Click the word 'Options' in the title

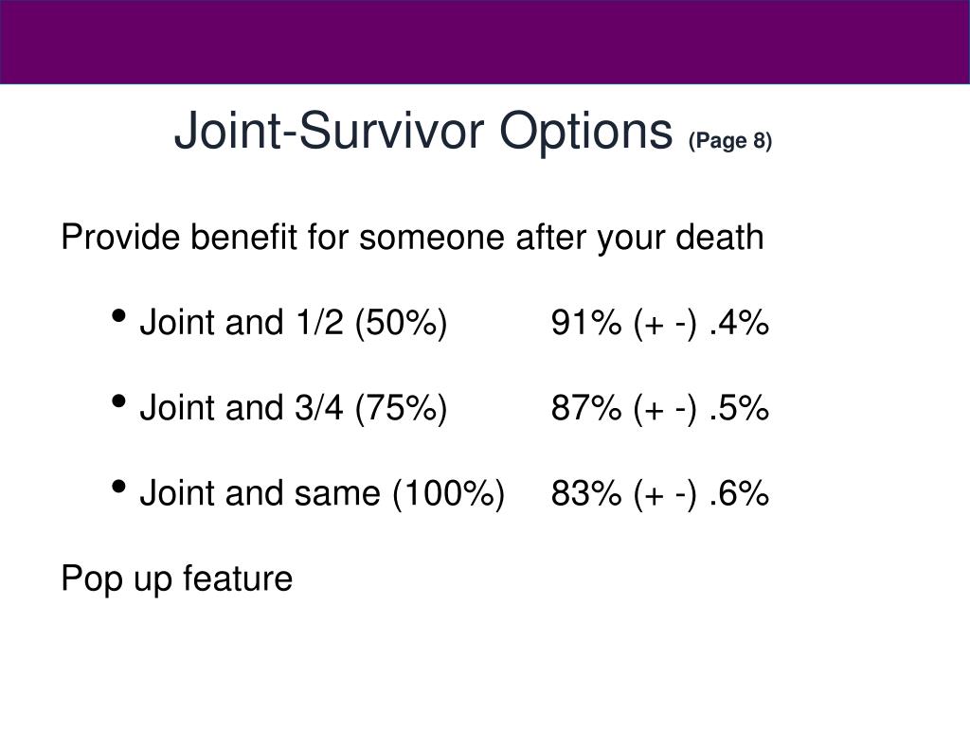pyautogui.click(x=585, y=132)
